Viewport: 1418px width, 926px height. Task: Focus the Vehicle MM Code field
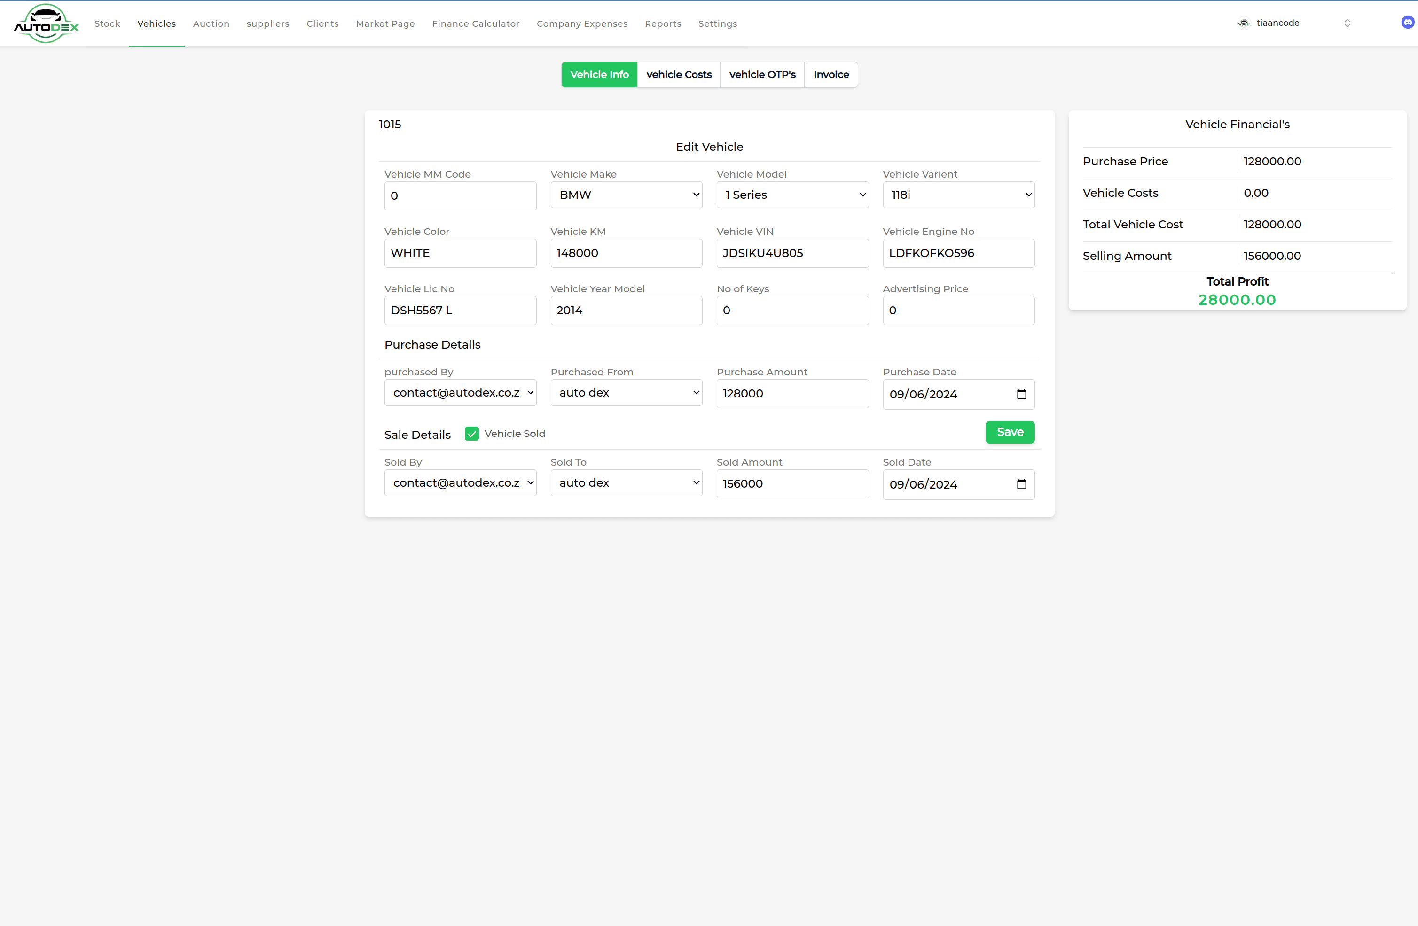tap(460, 196)
